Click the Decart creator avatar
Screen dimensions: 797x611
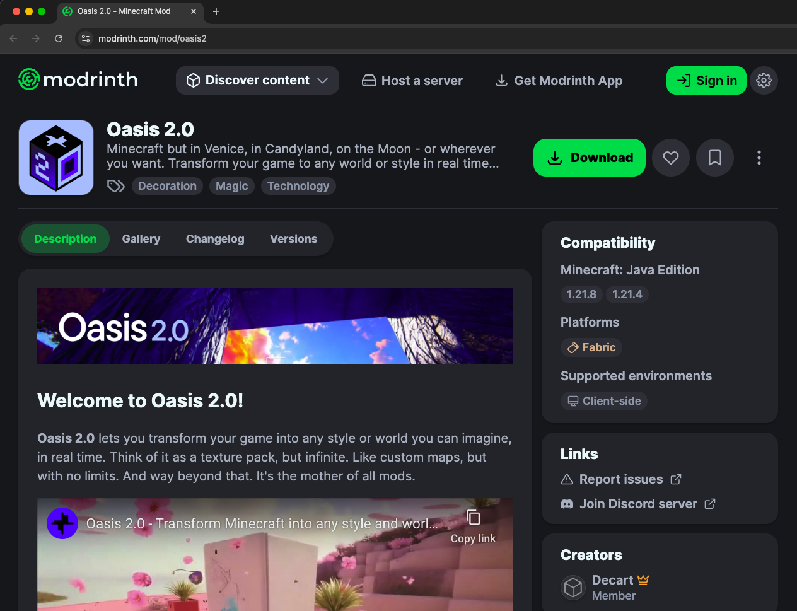pos(573,588)
